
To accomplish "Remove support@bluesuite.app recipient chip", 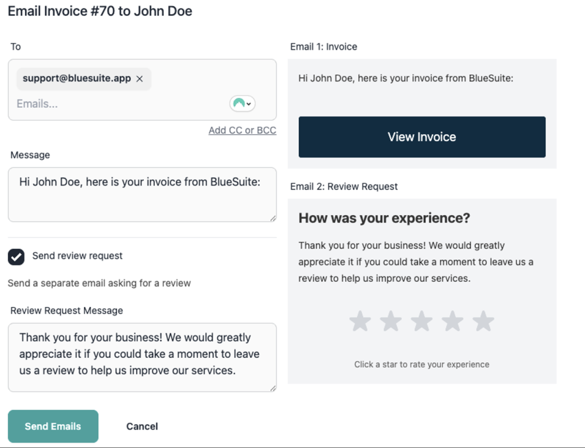I will [x=139, y=79].
